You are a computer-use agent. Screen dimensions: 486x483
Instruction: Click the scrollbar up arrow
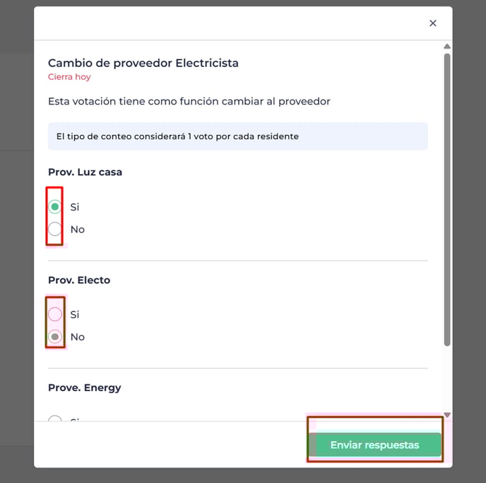tap(447, 47)
